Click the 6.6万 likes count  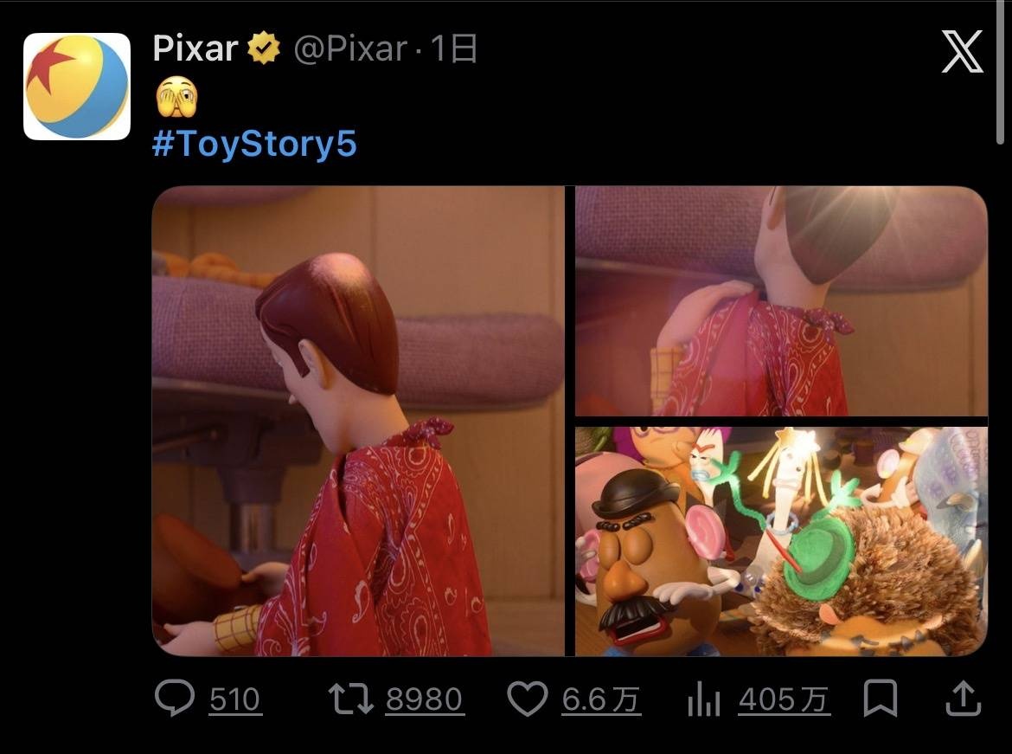[x=601, y=699]
